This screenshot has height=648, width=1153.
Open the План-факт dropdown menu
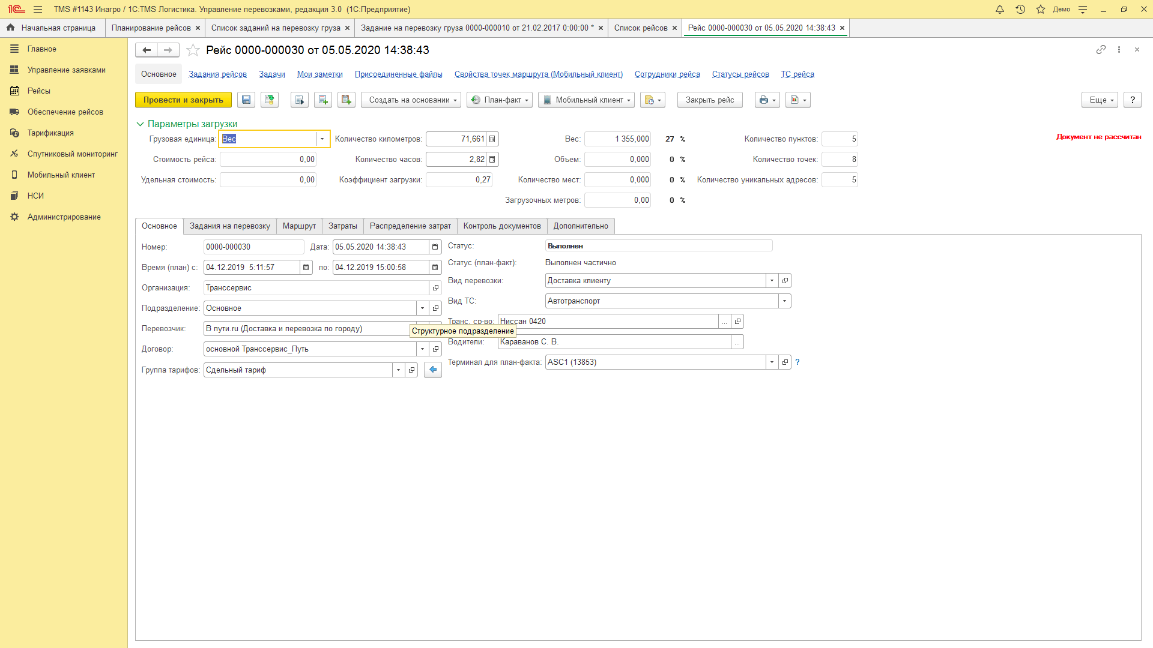(500, 100)
